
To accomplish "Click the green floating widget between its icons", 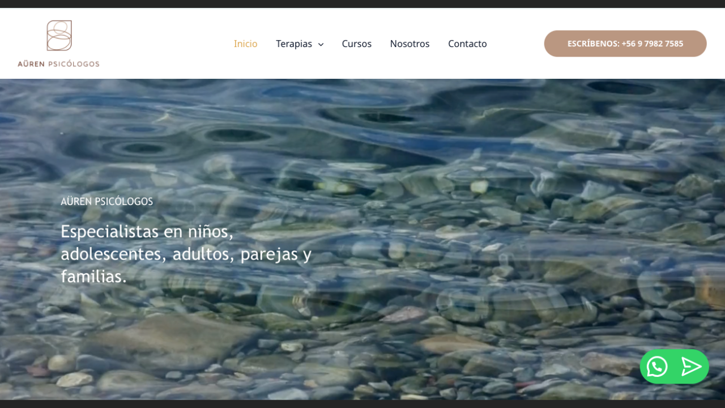I will tap(674, 367).
